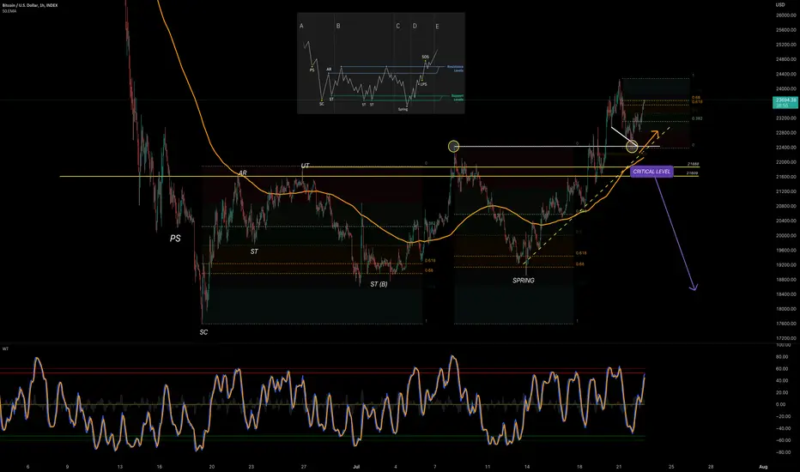Click -80.00 on the oscillator scale
This screenshot has height=472, width=800.
[x=781, y=452]
